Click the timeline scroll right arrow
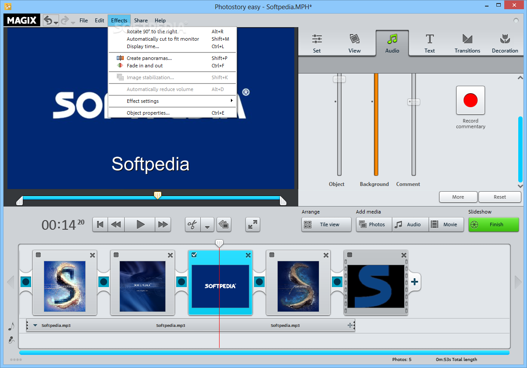This screenshot has width=527, height=368. click(x=518, y=282)
